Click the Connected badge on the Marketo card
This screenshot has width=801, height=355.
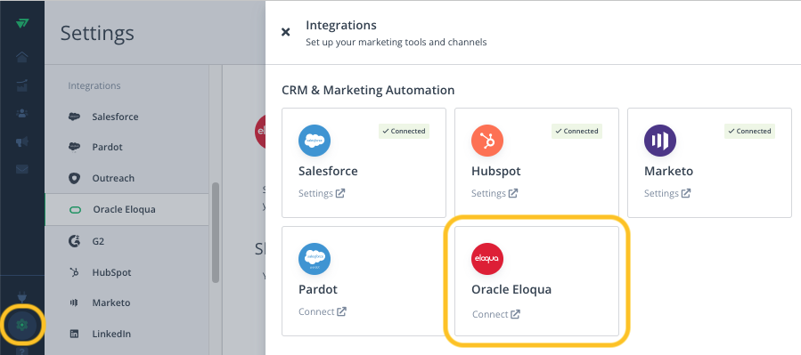(x=749, y=131)
